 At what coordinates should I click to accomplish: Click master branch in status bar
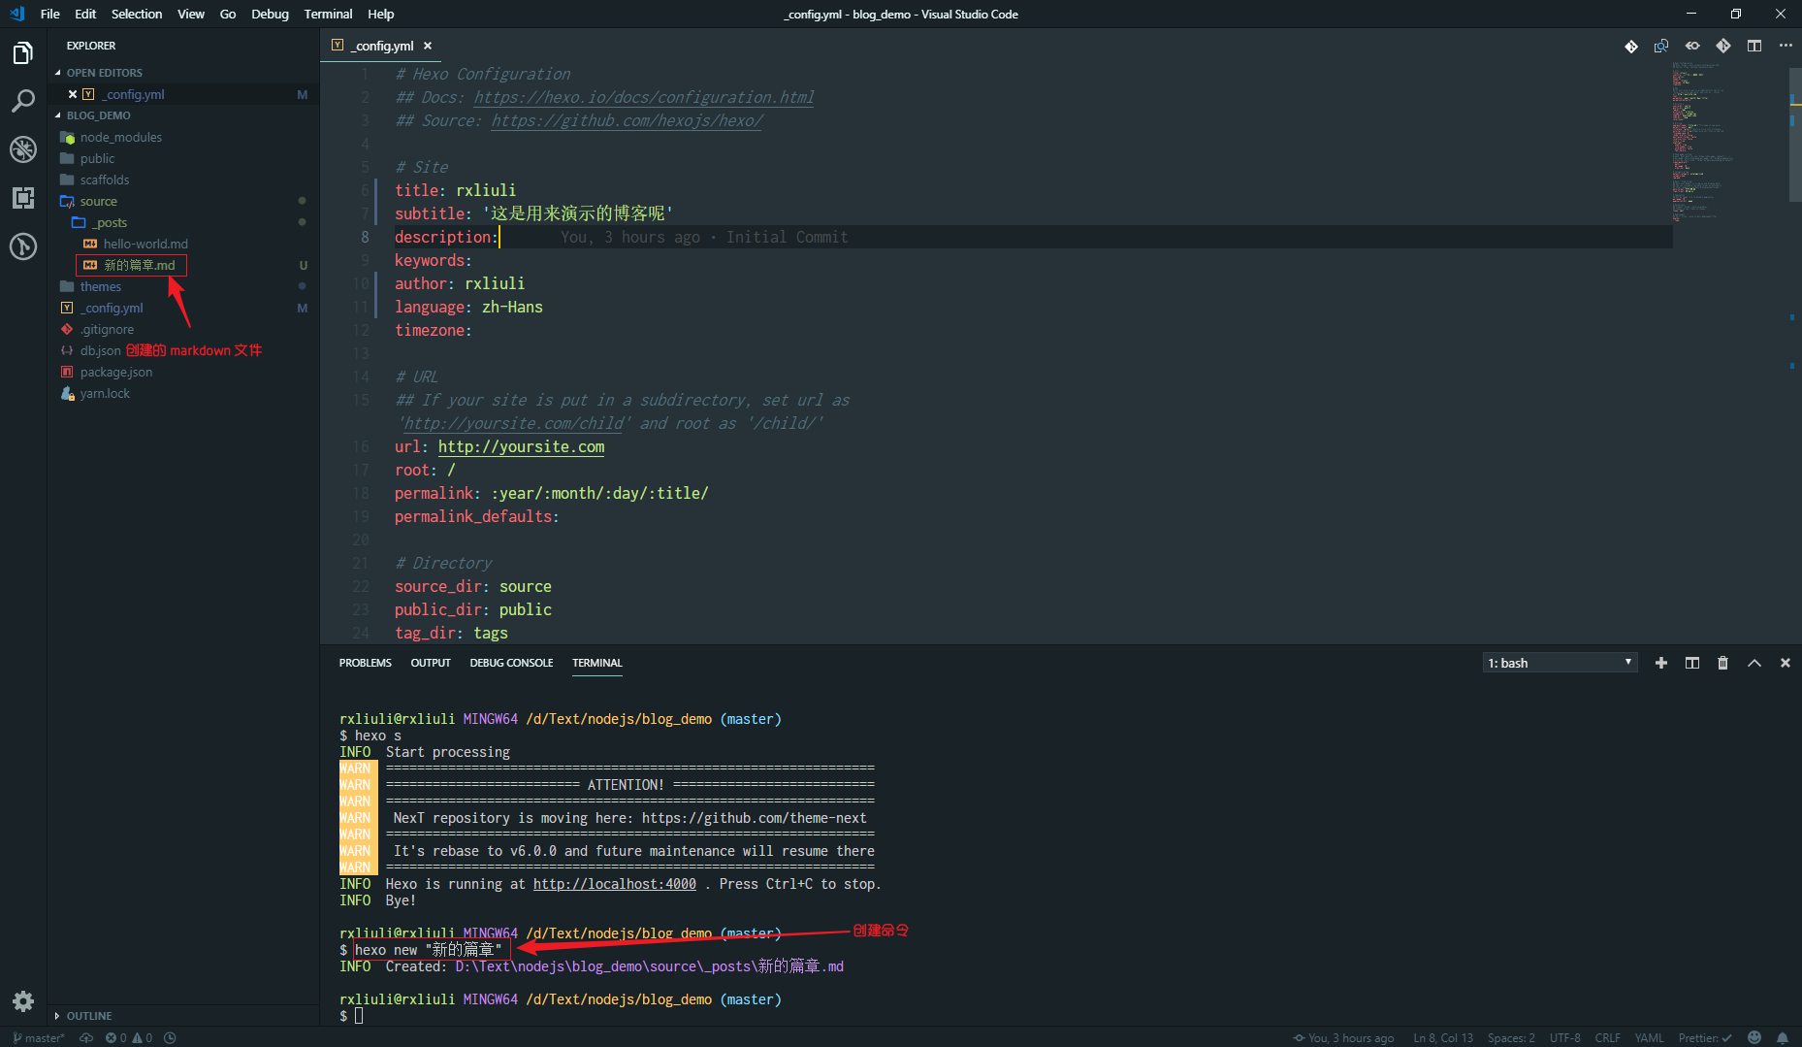(x=39, y=1037)
